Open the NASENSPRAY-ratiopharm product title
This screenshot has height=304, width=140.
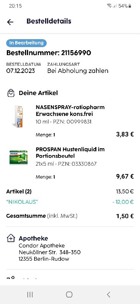click(x=70, y=111)
